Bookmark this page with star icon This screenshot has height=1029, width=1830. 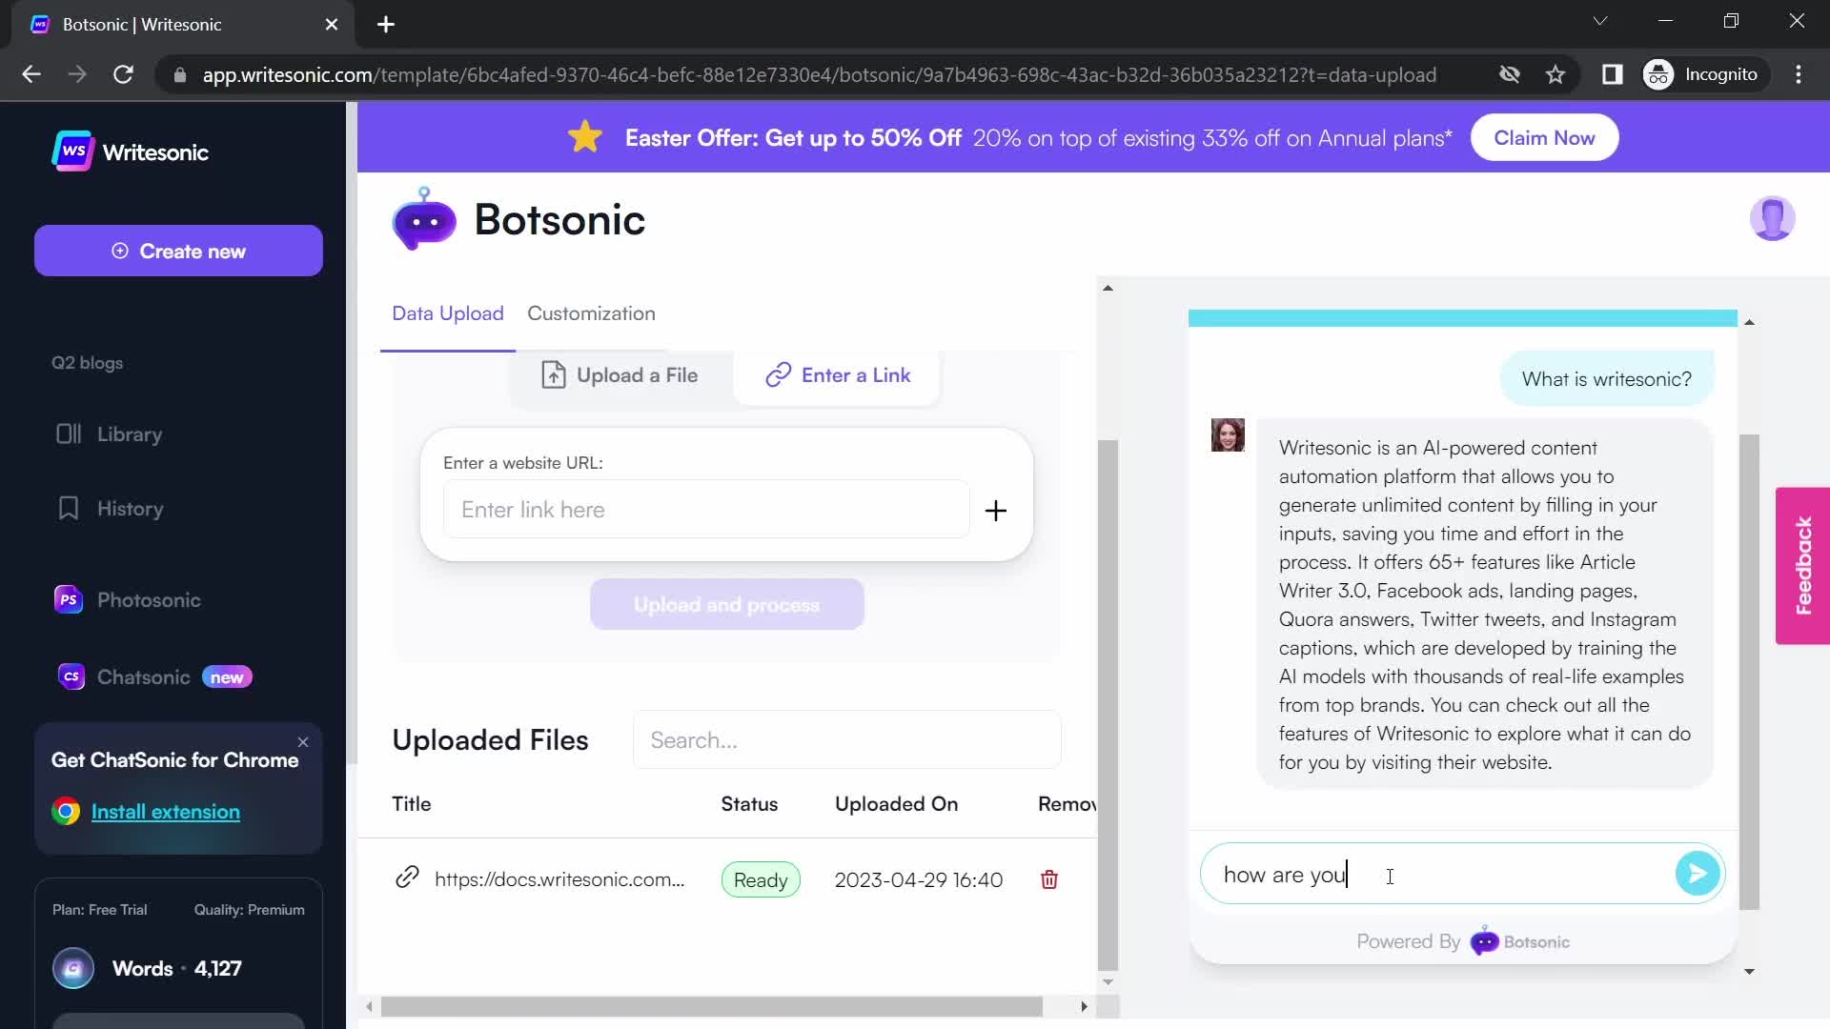[1555, 74]
